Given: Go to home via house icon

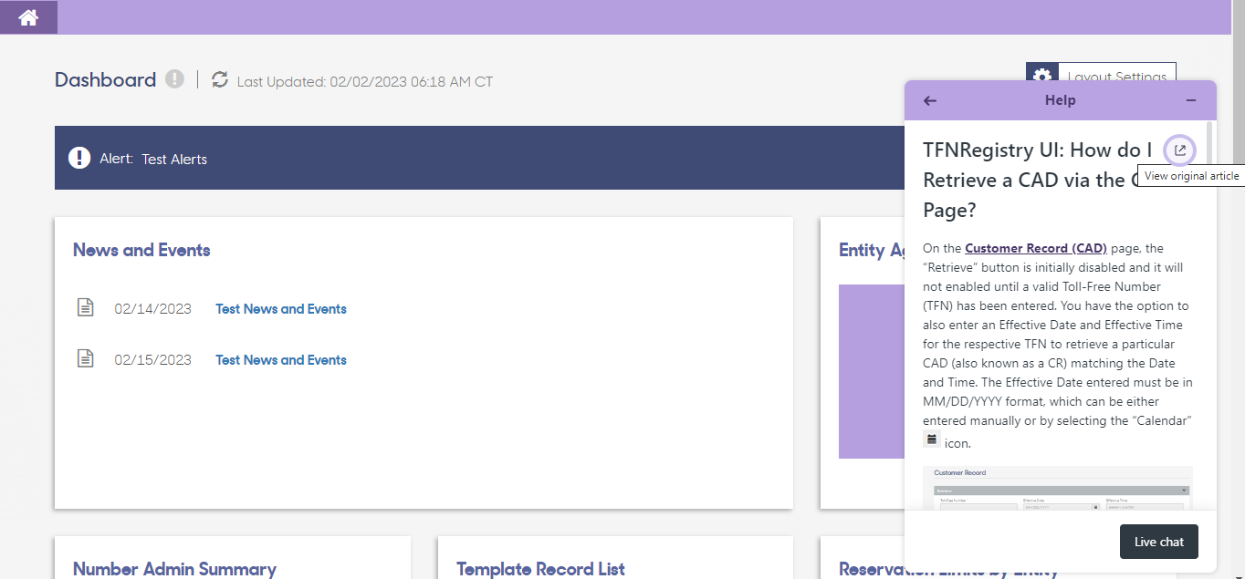Looking at the screenshot, I should (28, 17).
